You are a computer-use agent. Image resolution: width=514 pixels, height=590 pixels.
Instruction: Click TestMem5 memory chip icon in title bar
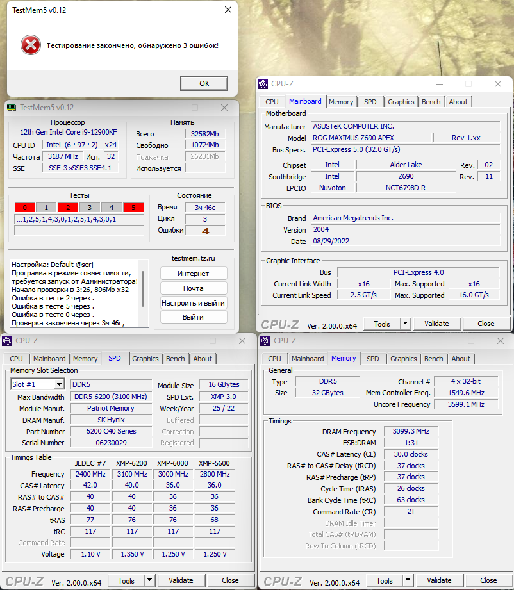[x=12, y=108]
